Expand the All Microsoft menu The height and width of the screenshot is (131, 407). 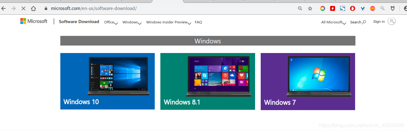pos(334,22)
